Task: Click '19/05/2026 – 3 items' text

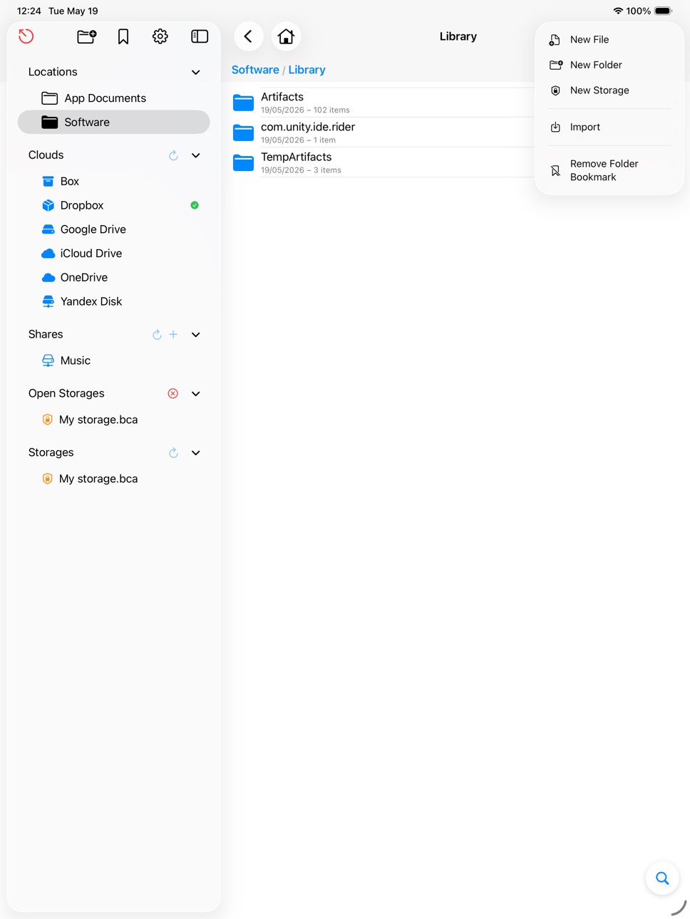Action: [301, 170]
